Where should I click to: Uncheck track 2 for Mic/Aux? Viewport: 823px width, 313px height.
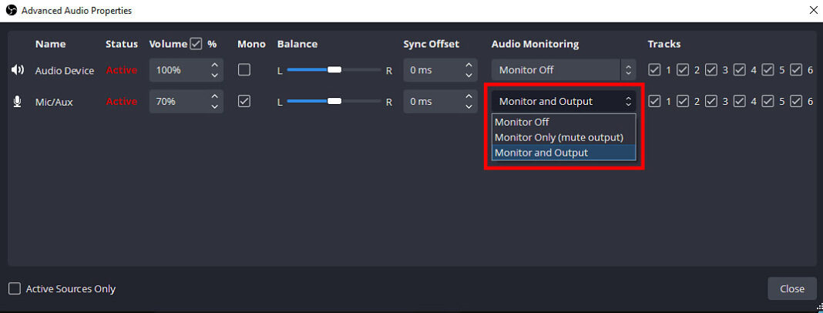683,101
